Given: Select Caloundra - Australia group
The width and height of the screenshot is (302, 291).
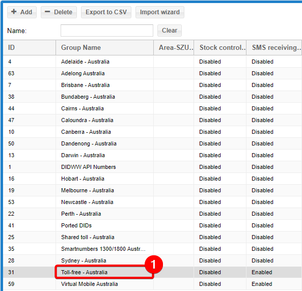Looking at the screenshot, I should coord(87,120).
